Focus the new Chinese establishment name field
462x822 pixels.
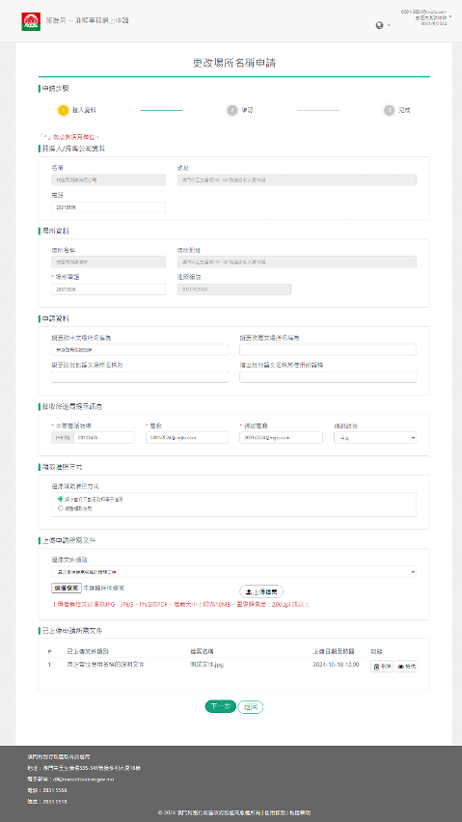140,349
